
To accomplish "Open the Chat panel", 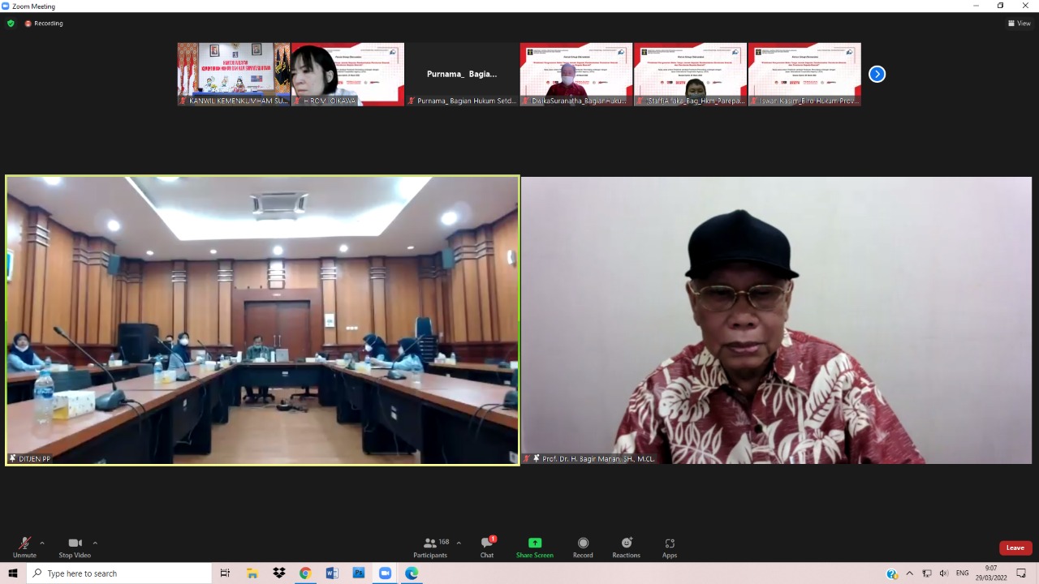I will point(486,547).
